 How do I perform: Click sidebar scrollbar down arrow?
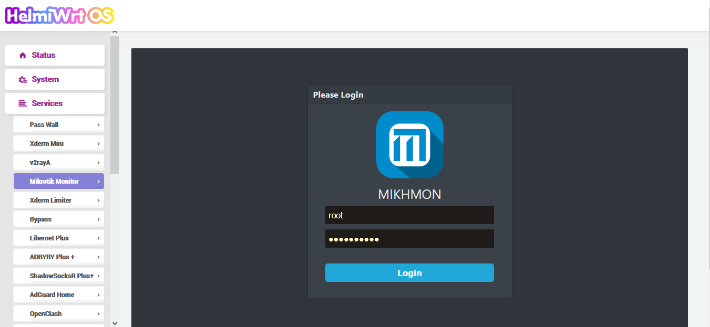[x=115, y=323]
